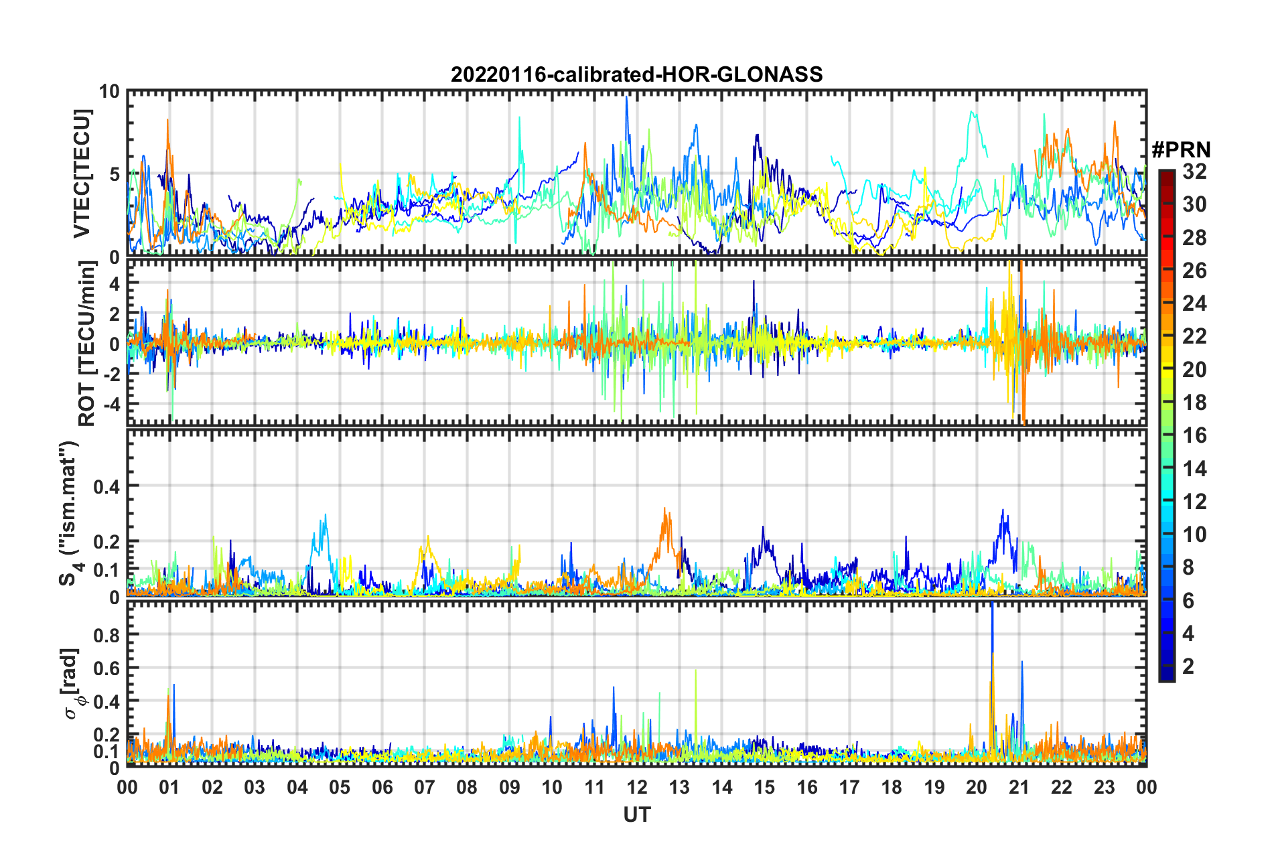The height and width of the screenshot is (852, 1274).
Task: Click the VTEC axis tick label 5
Action: pos(115,174)
